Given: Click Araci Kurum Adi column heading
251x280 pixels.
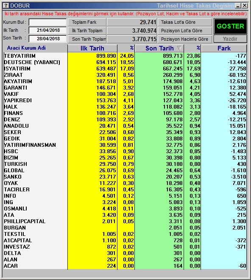Looking at the screenshot, I should [x=26, y=48].
